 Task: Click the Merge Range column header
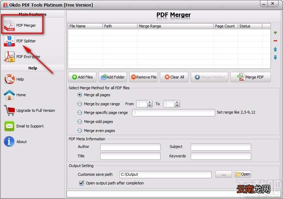(x=175, y=26)
